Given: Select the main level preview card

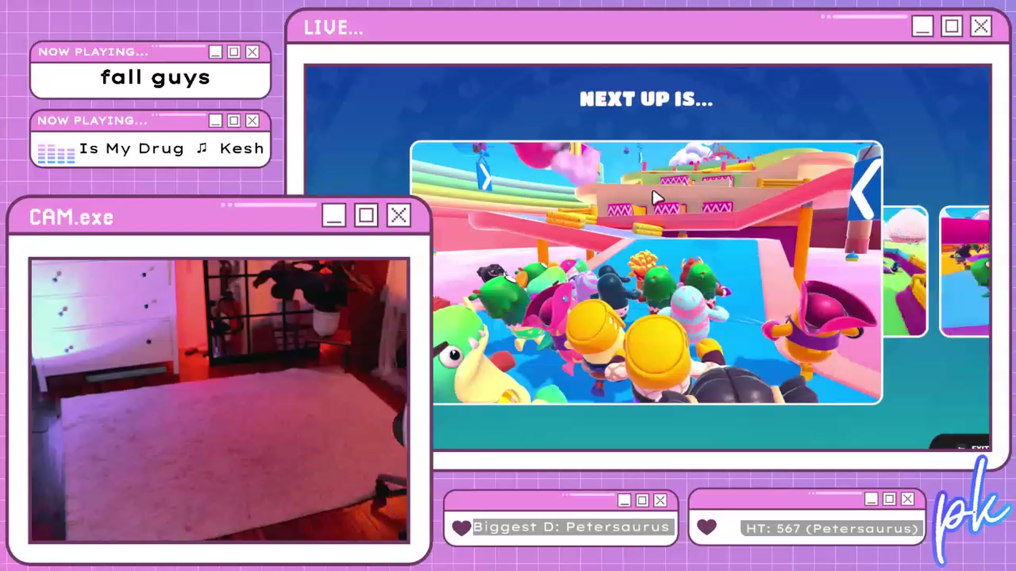Looking at the screenshot, I should (x=646, y=272).
